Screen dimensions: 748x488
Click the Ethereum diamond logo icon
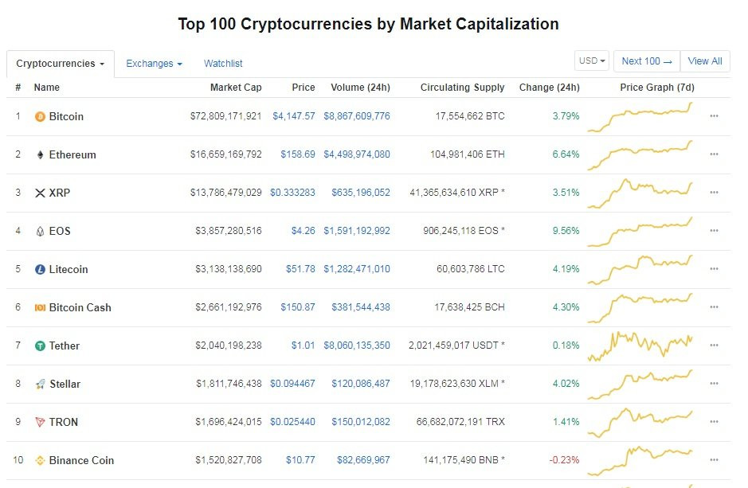click(x=40, y=155)
